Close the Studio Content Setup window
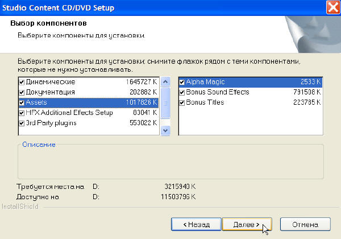This screenshot has width=341, height=239. point(333,8)
